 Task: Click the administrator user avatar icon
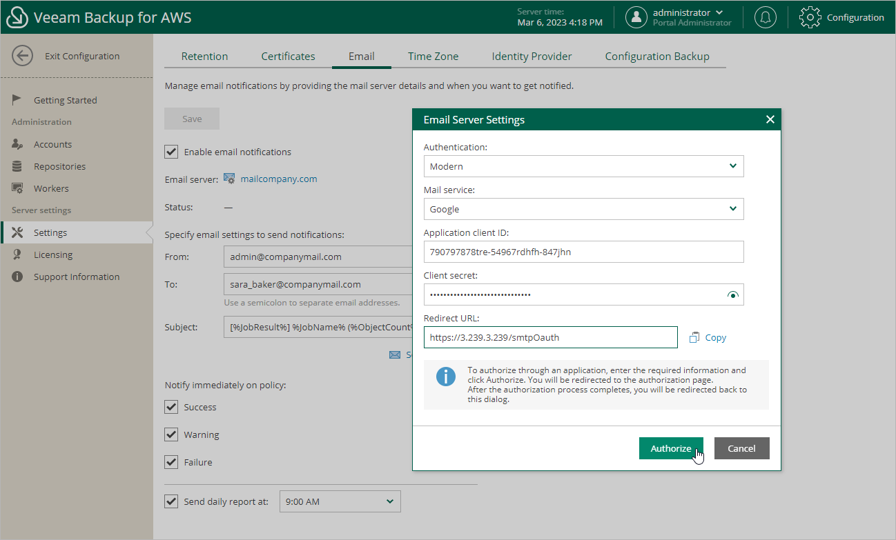[x=636, y=17]
